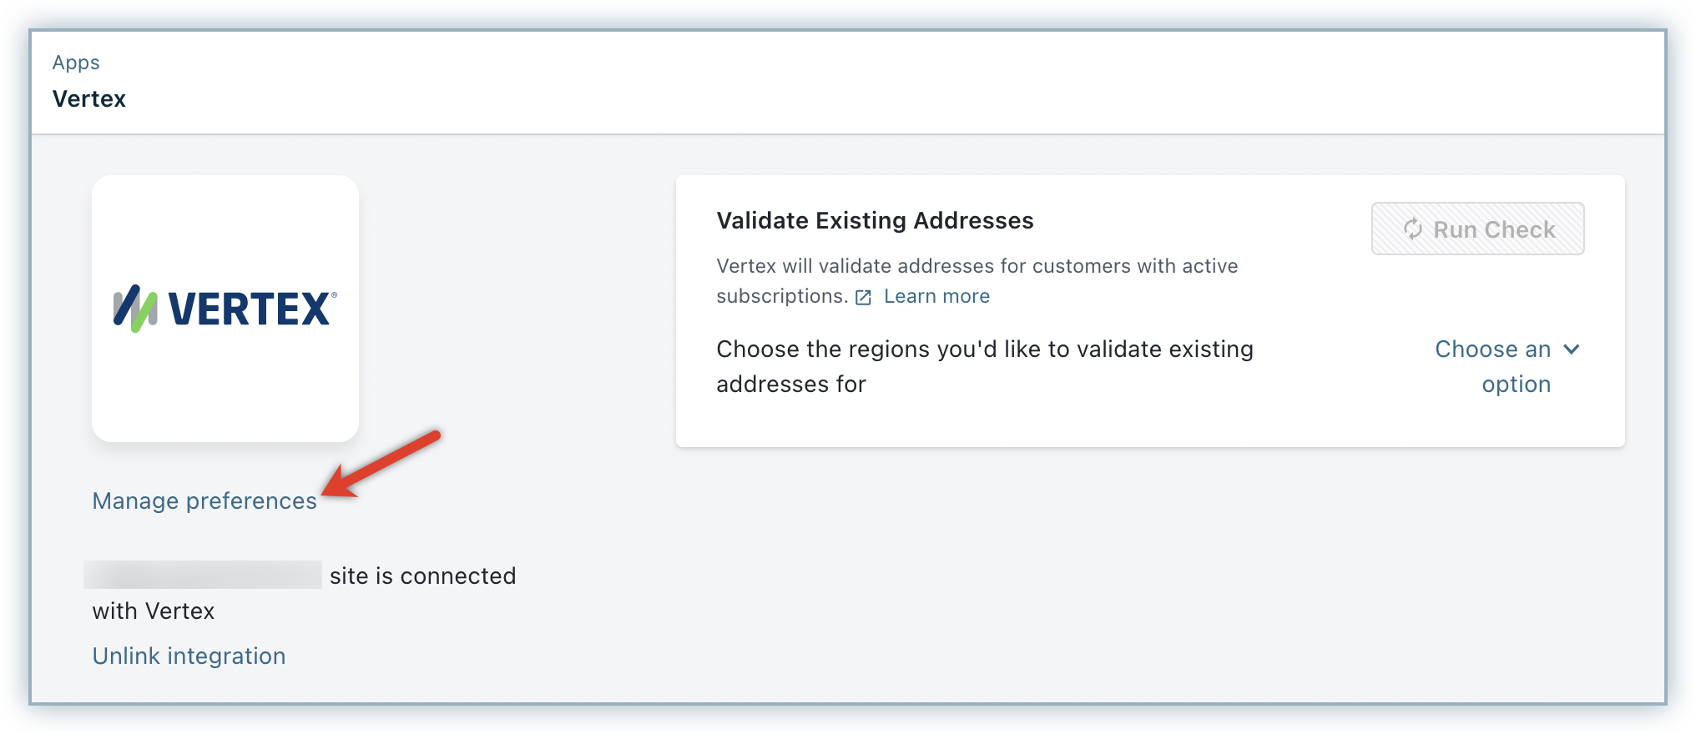
Task: Click the external link icon beside Learn more
Action: click(864, 297)
